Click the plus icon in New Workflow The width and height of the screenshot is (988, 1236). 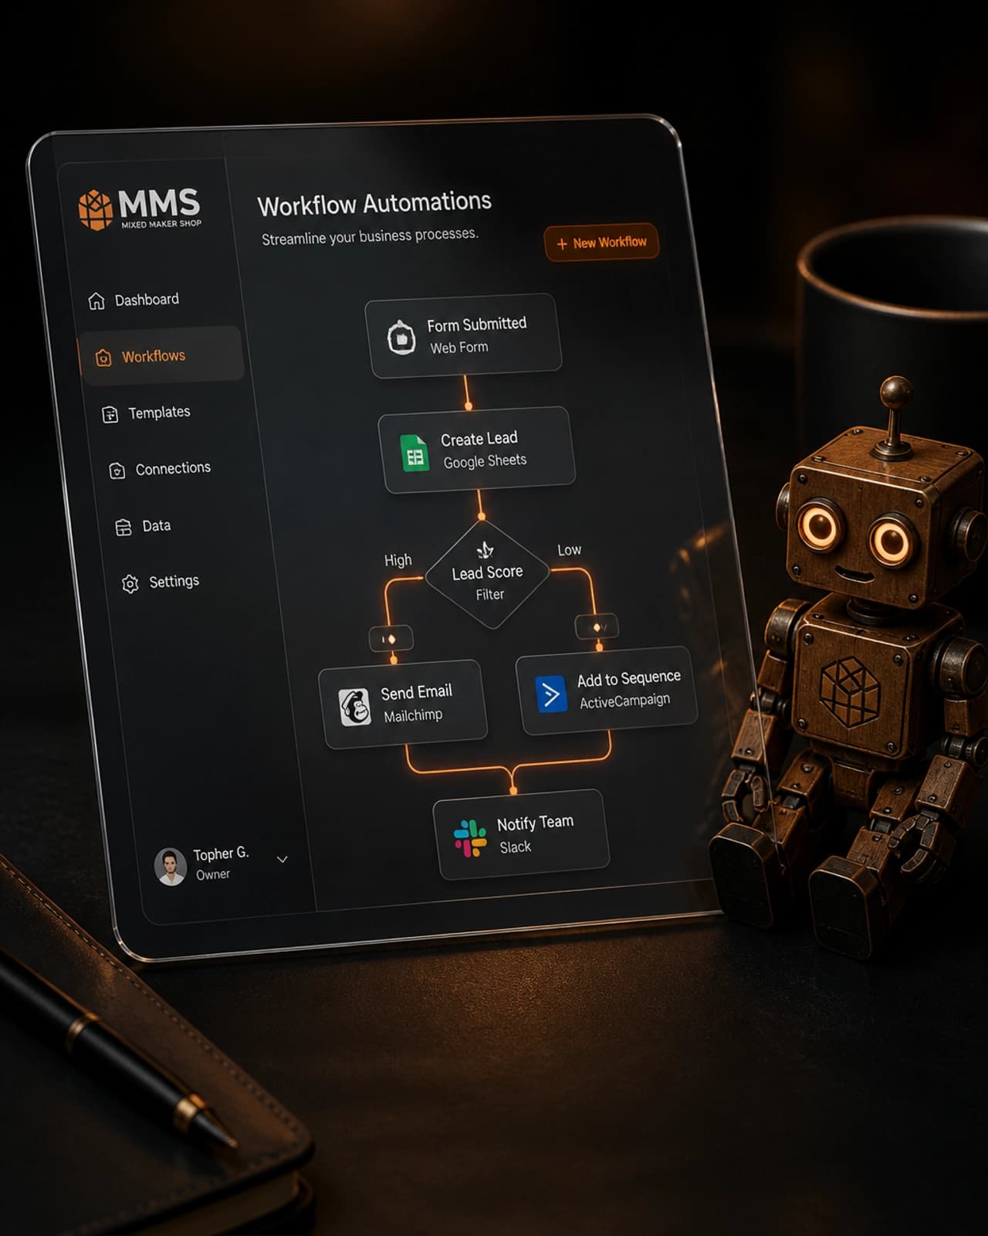(562, 244)
